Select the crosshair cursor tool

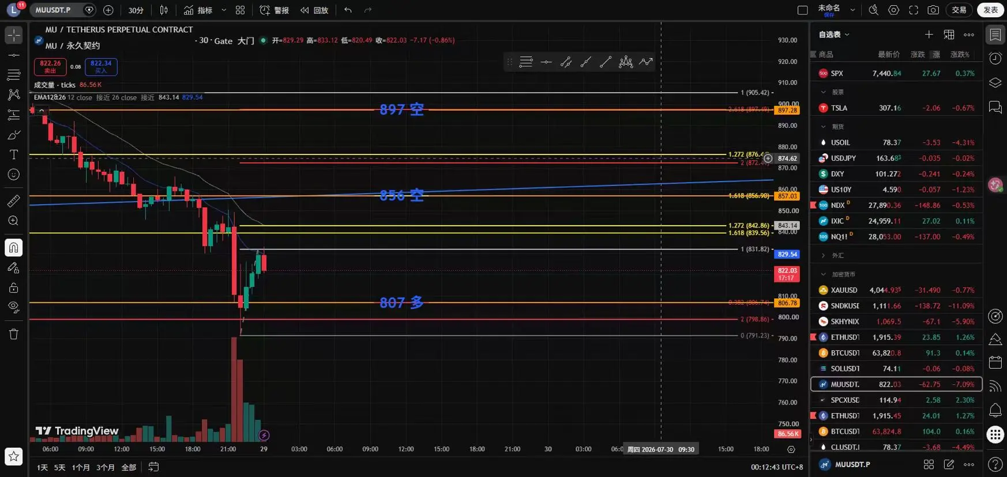tap(14, 35)
